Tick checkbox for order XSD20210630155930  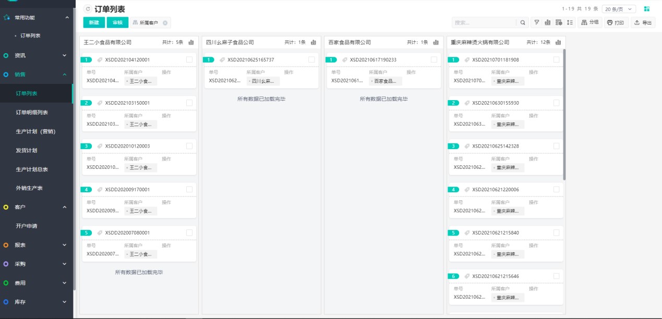point(556,103)
